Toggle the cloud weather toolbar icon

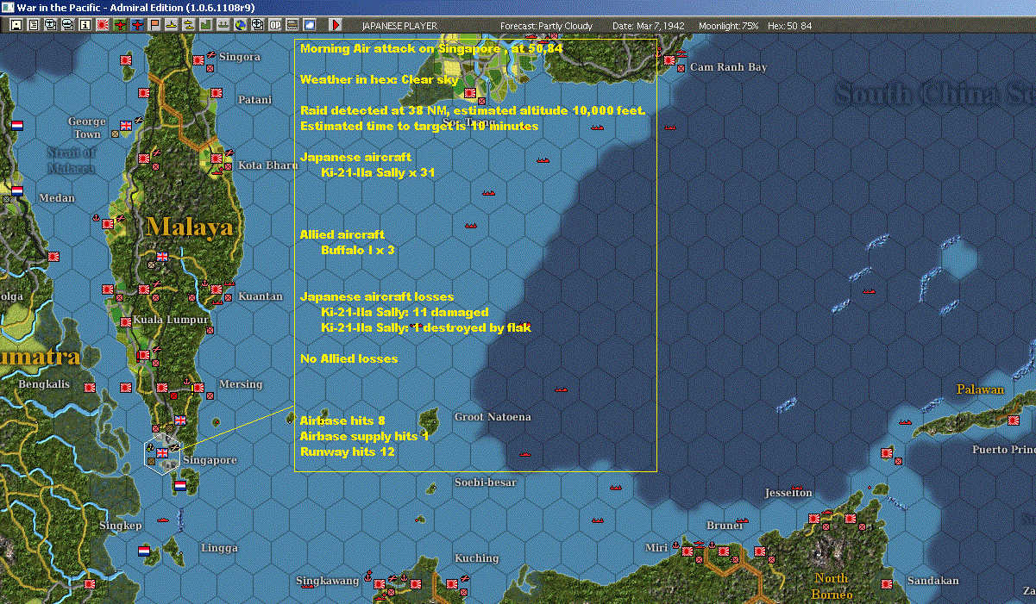point(310,26)
